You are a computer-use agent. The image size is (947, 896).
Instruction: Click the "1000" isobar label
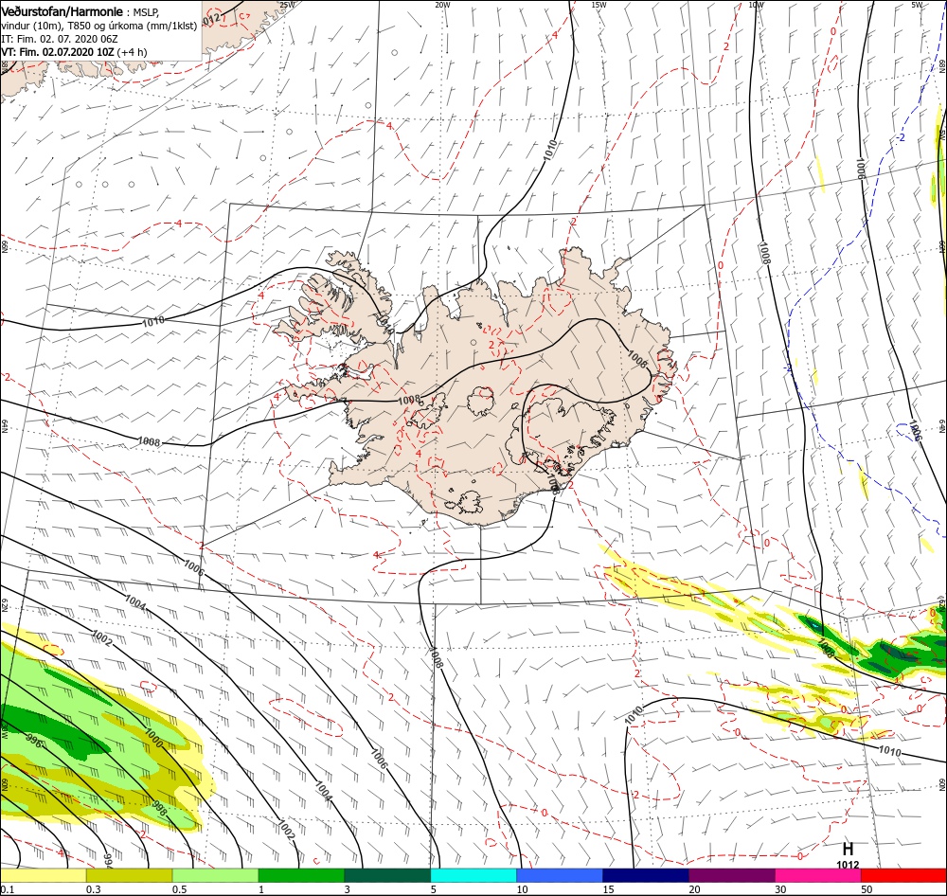[x=153, y=738]
